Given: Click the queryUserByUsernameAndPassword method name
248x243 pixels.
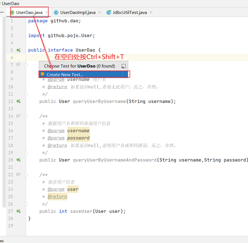Looking at the screenshot, I should coord(115,160).
